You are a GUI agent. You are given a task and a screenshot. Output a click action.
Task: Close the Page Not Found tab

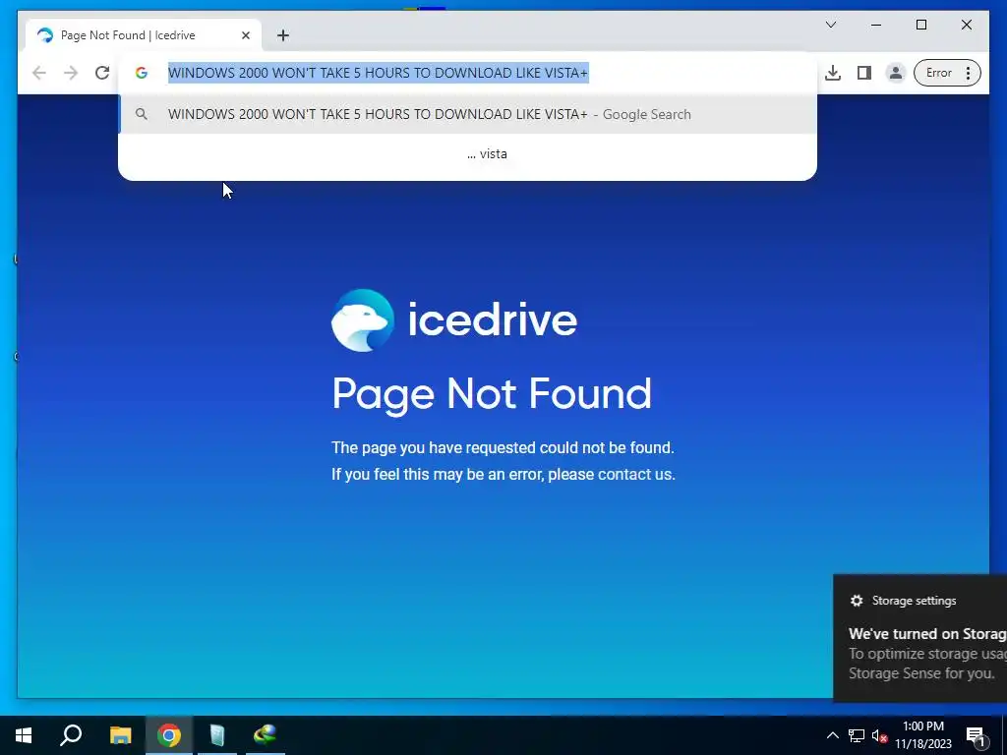[245, 35]
